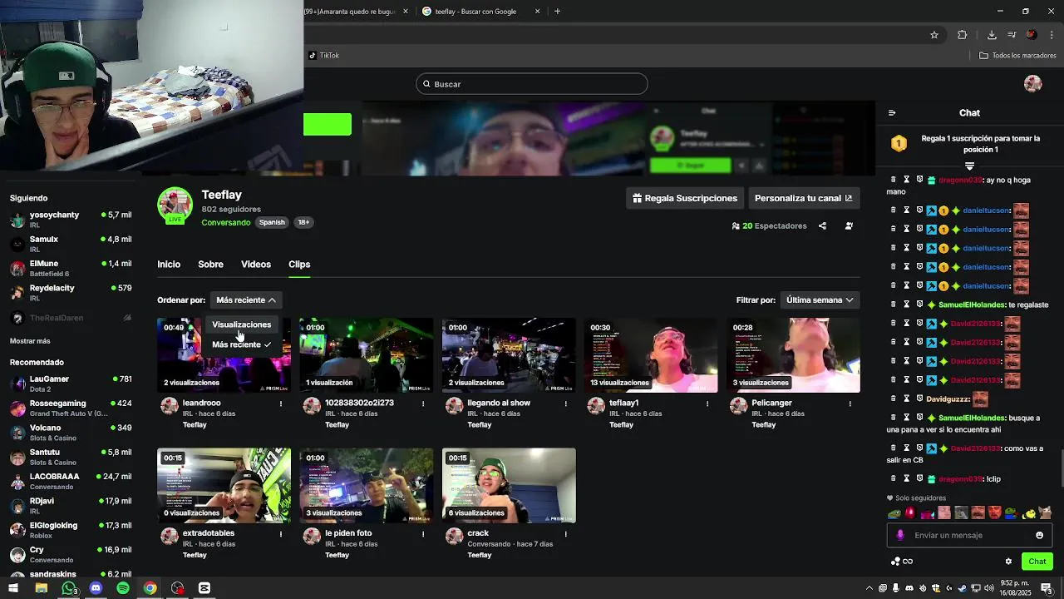The image size is (1064, 599).
Task: Open the options menu for le piden foto clip
Action: click(x=423, y=534)
